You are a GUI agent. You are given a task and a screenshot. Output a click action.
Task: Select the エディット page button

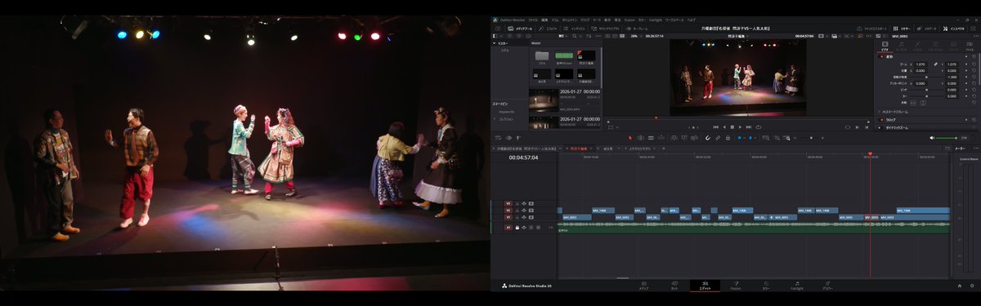[705, 286]
